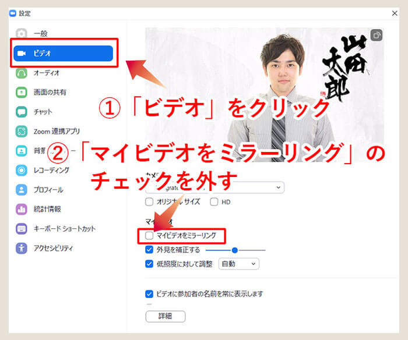408x340 pixels.
Task: Open the Profile person icon
Action: point(22,190)
